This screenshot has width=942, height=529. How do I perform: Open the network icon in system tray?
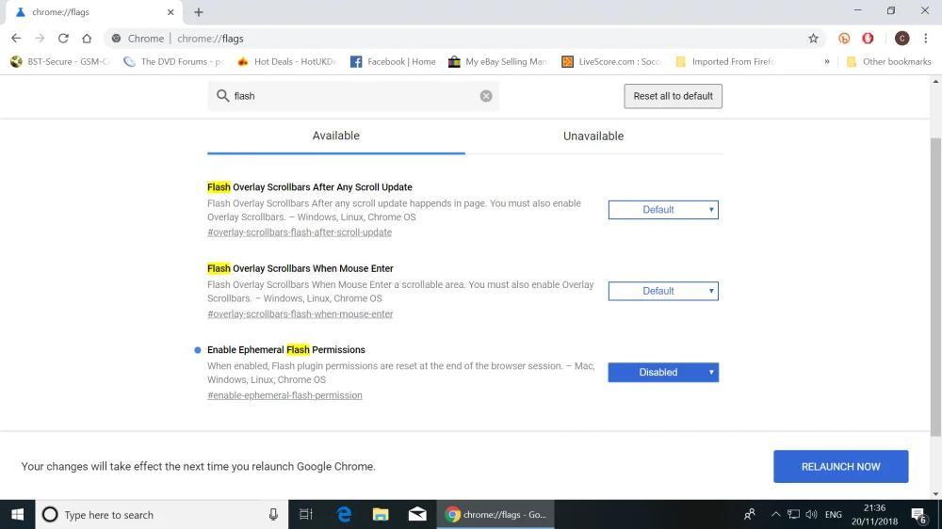793,515
